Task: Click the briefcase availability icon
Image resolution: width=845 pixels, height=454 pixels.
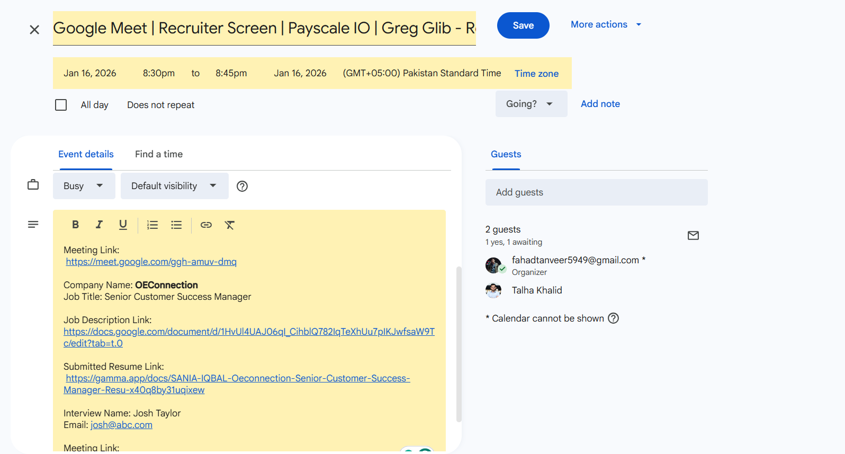Action: click(x=33, y=185)
